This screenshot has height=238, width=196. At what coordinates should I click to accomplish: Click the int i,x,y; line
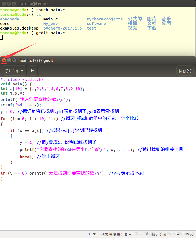point(12,93)
